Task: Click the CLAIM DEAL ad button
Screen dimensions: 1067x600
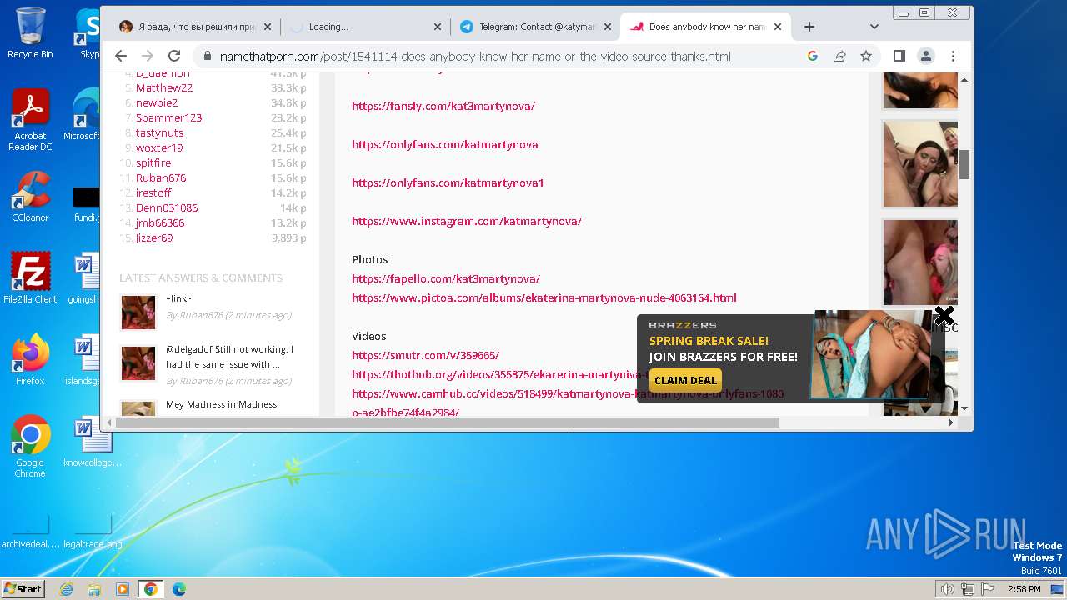Action: point(685,380)
